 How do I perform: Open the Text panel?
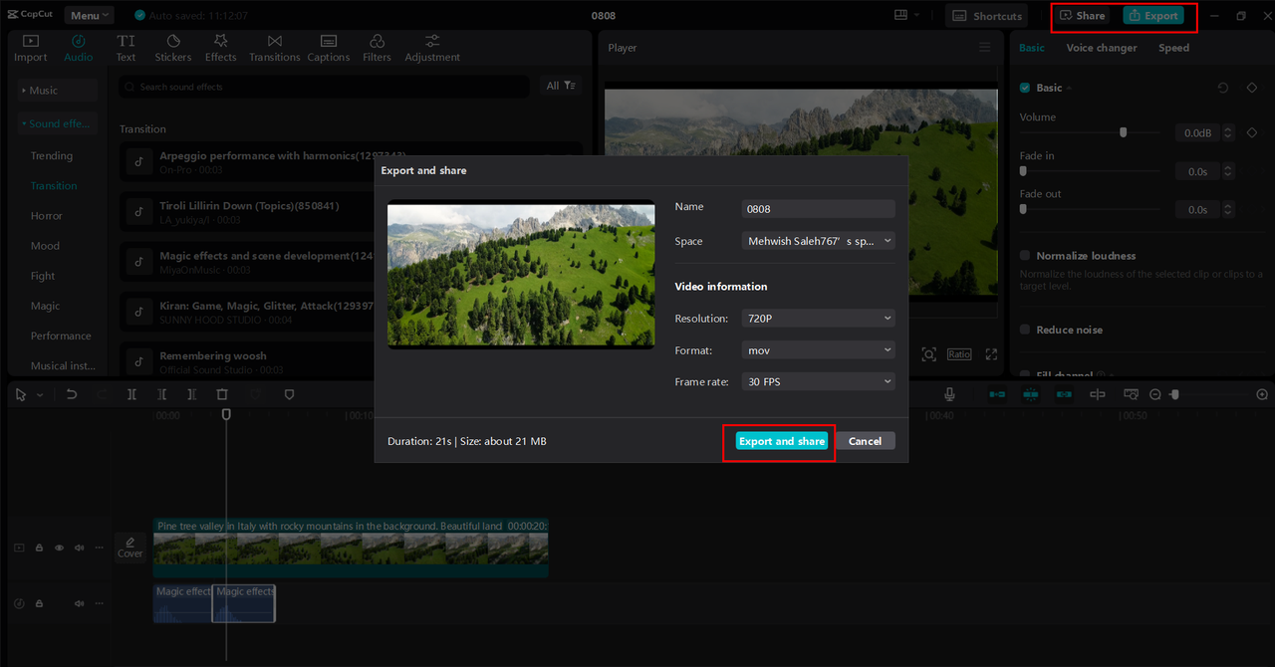[126, 48]
